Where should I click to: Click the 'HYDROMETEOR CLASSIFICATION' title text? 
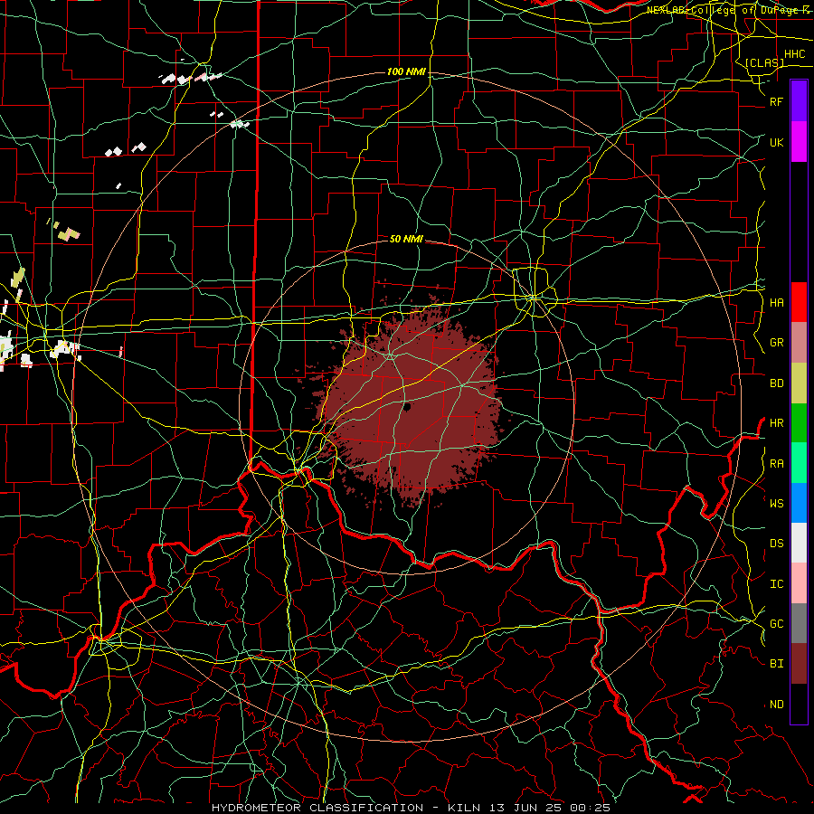pyautogui.click(x=317, y=808)
